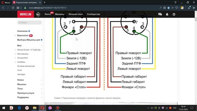Image resolution: width=197 pixels, height=111 pixels.
Task: Open the tab list menu icon
Action: (x=175, y=2)
